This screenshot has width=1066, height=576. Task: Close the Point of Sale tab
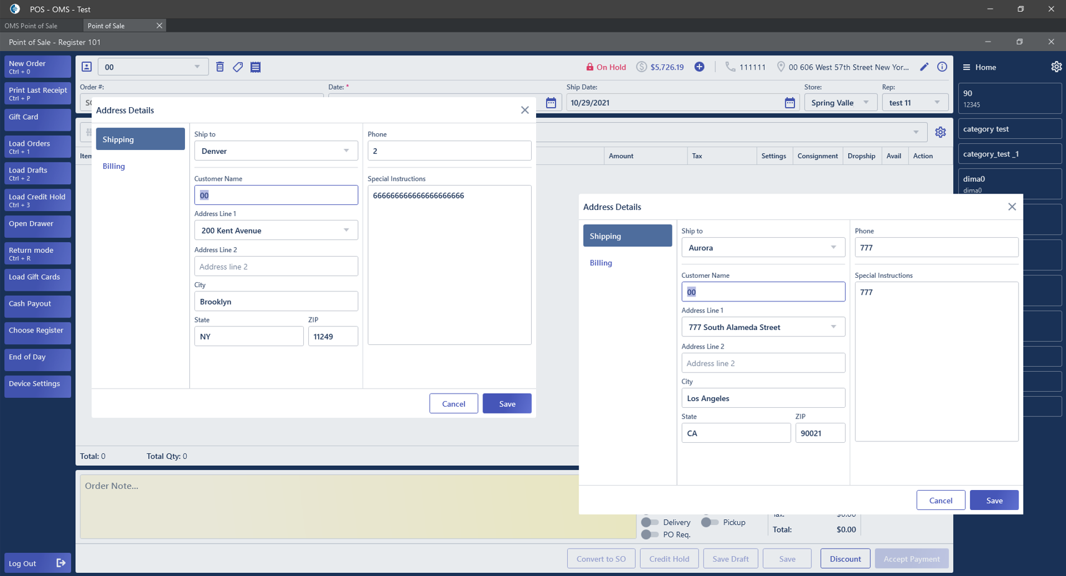pos(159,26)
